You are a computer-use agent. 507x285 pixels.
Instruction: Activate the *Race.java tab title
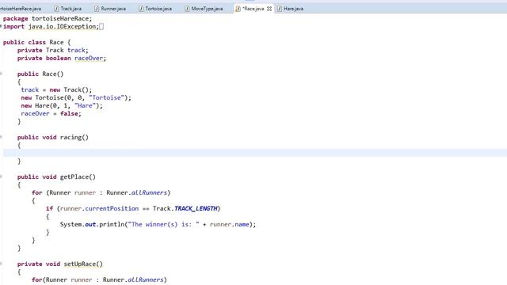pos(253,9)
